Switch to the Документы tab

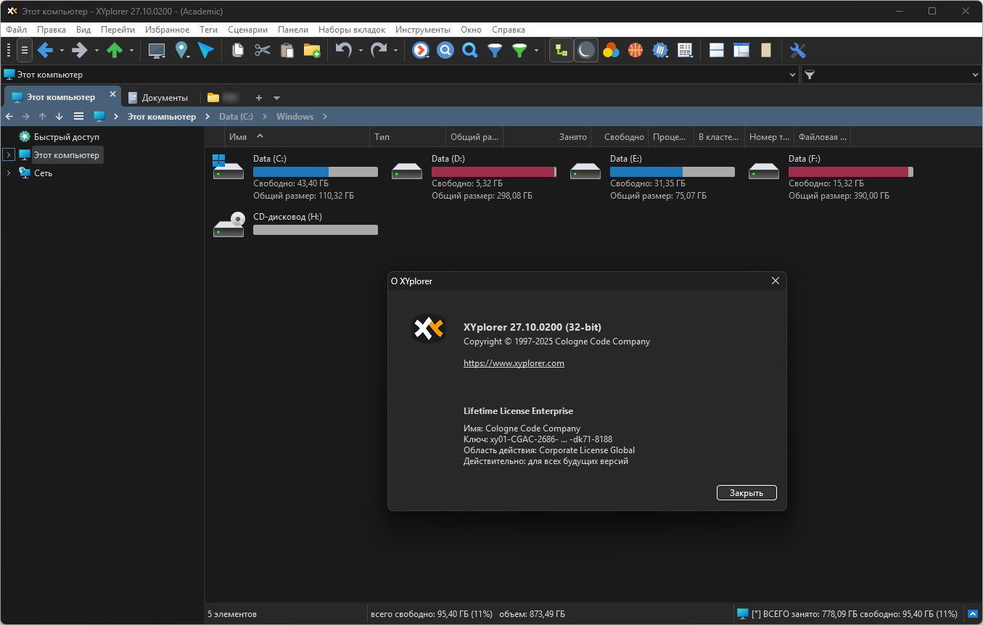pyautogui.click(x=158, y=97)
